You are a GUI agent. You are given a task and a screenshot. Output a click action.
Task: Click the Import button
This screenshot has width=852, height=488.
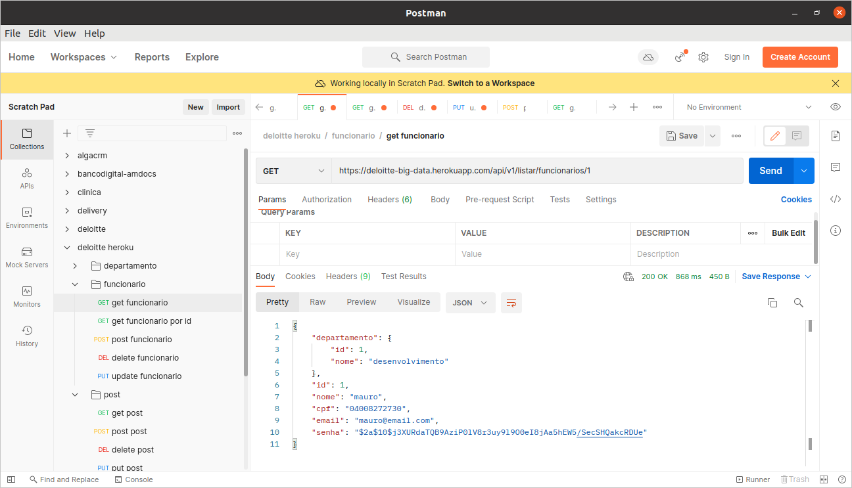click(228, 107)
